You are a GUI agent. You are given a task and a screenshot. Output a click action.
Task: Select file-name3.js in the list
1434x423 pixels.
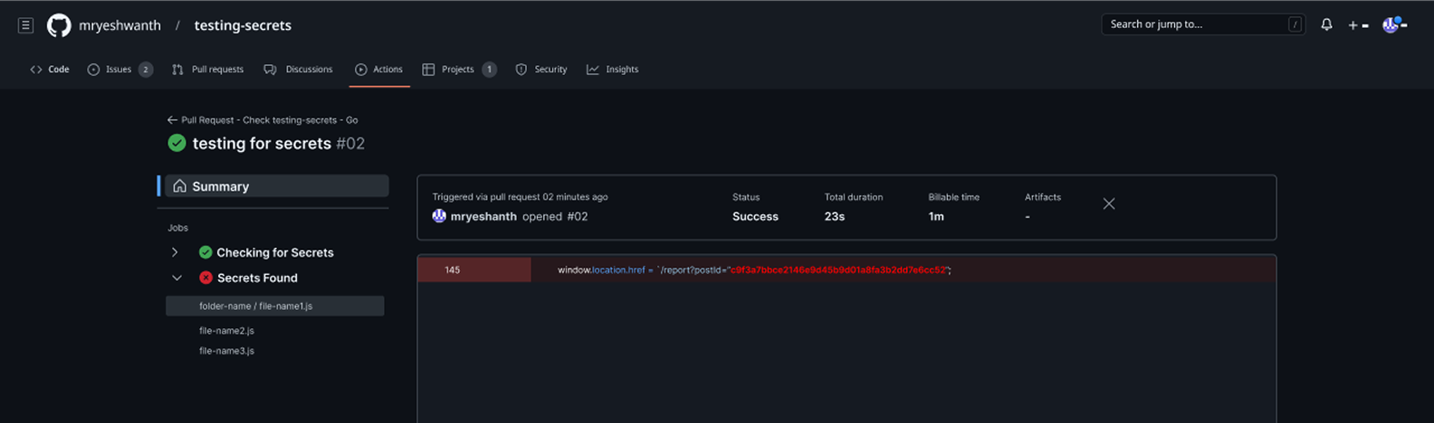(x=226, y=351)
